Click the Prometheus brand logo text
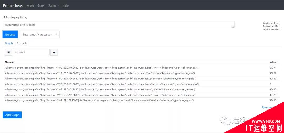 point(13,5)
